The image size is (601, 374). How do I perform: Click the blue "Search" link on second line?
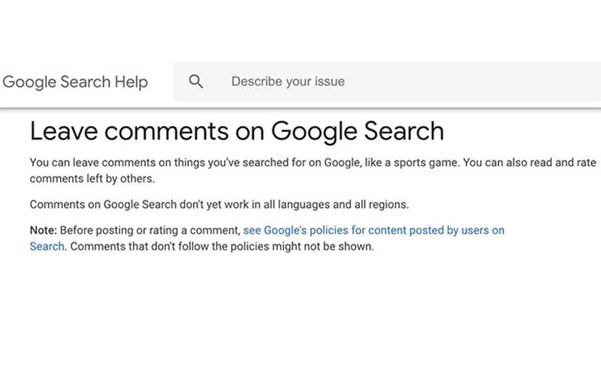[47, 246]
